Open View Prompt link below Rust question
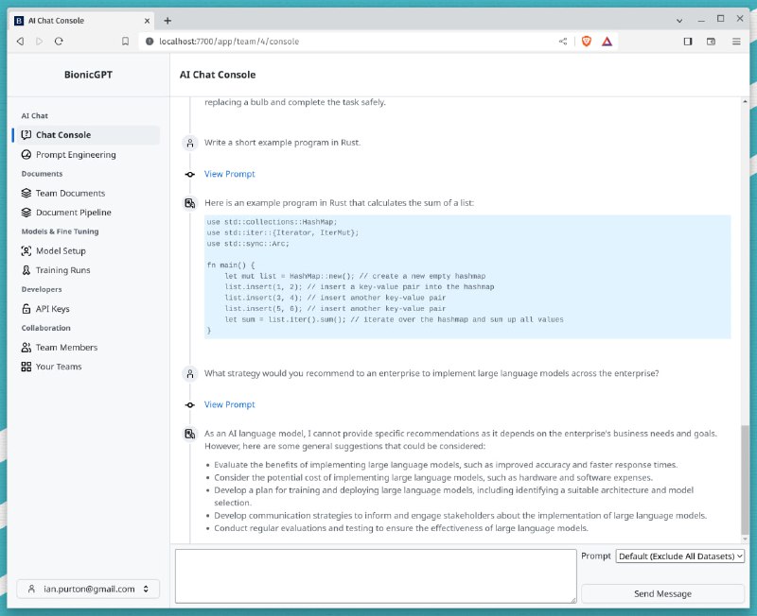This screenshot has width=757, height=616. pyautogui.click(x=229, y=174)
